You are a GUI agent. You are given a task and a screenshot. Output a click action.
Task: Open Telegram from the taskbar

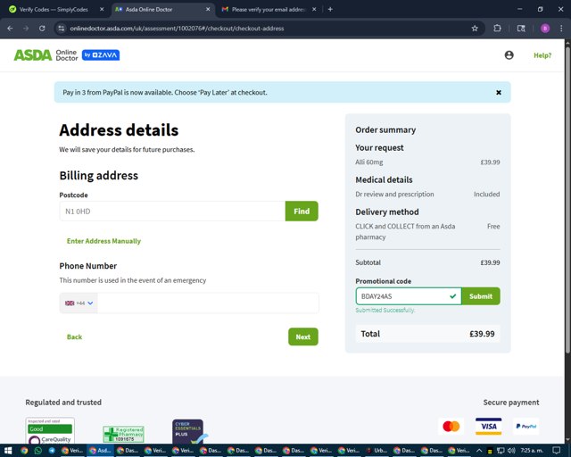point(52,451)
